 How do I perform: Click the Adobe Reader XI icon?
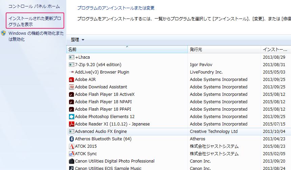click(71, 124)
